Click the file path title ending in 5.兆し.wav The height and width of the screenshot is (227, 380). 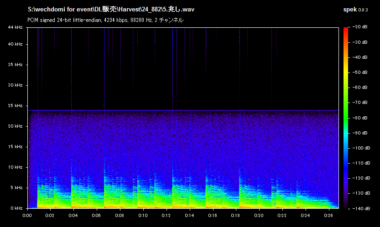[x=111, y=10]
